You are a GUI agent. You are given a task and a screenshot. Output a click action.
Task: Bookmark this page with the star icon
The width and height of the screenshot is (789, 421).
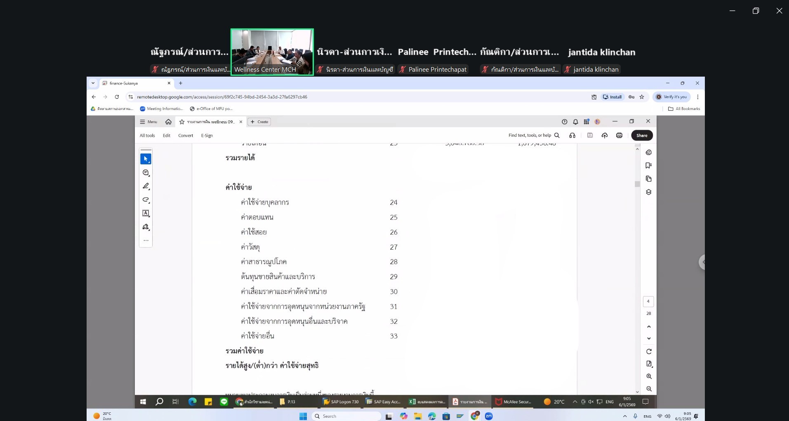642,97
